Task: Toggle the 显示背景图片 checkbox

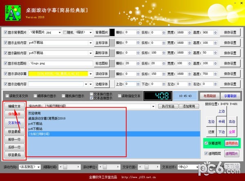Action: [6, 32]
